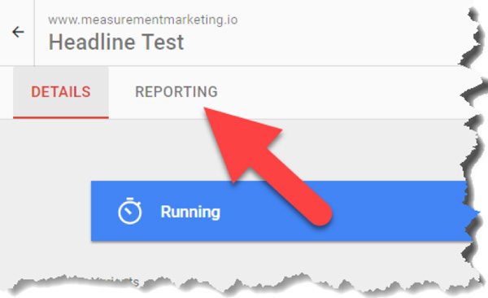Click the stopwatch icon in Running banner

[130, 211]
